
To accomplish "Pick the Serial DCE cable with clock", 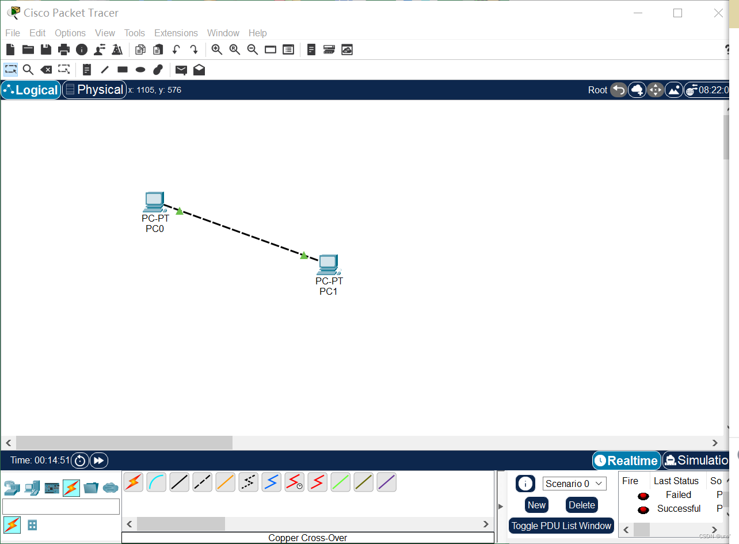I will pyautogui.click(x=295, y=482).
